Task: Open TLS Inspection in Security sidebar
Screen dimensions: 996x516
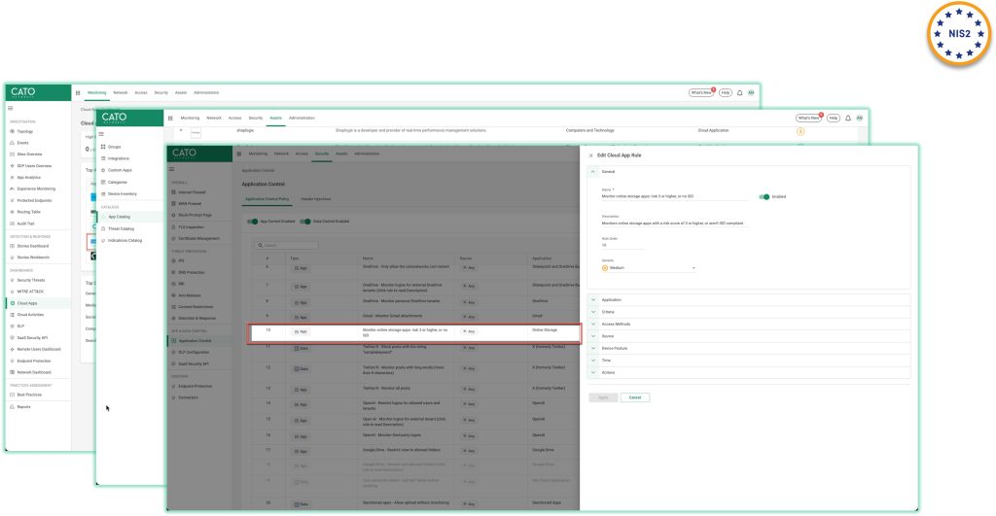Action: point(174,227)
